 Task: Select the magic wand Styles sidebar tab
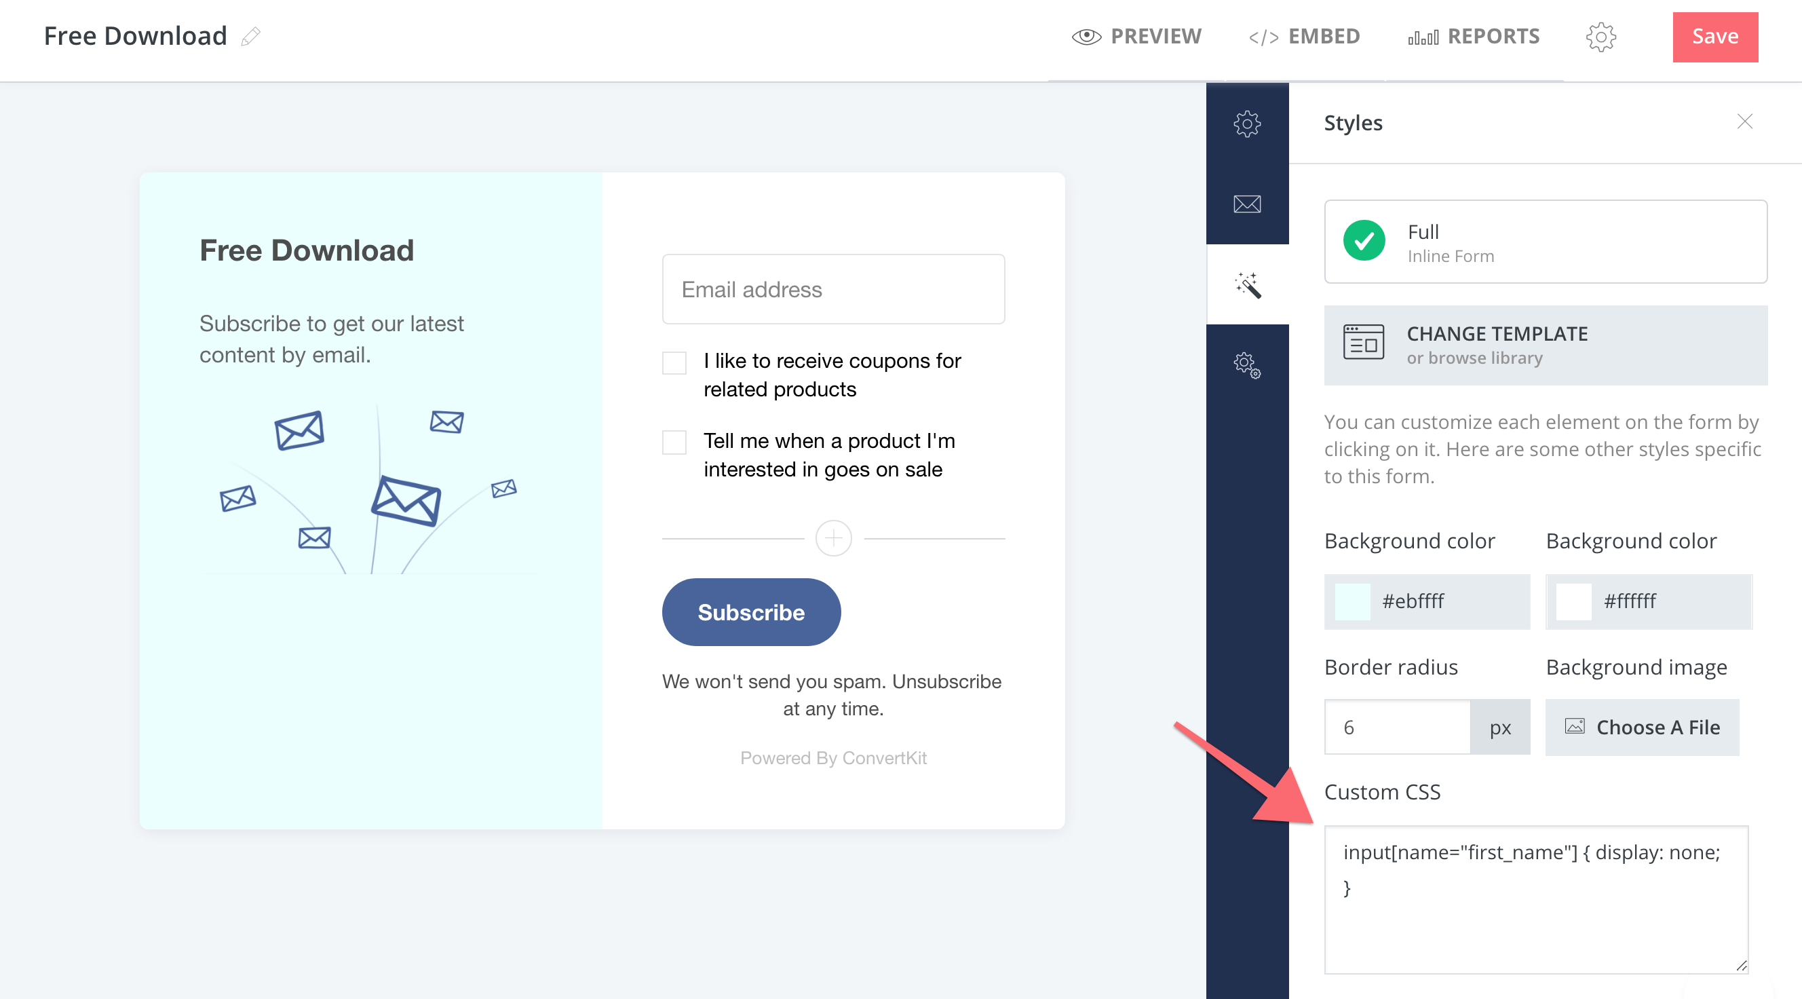[x=1246, y=285]
